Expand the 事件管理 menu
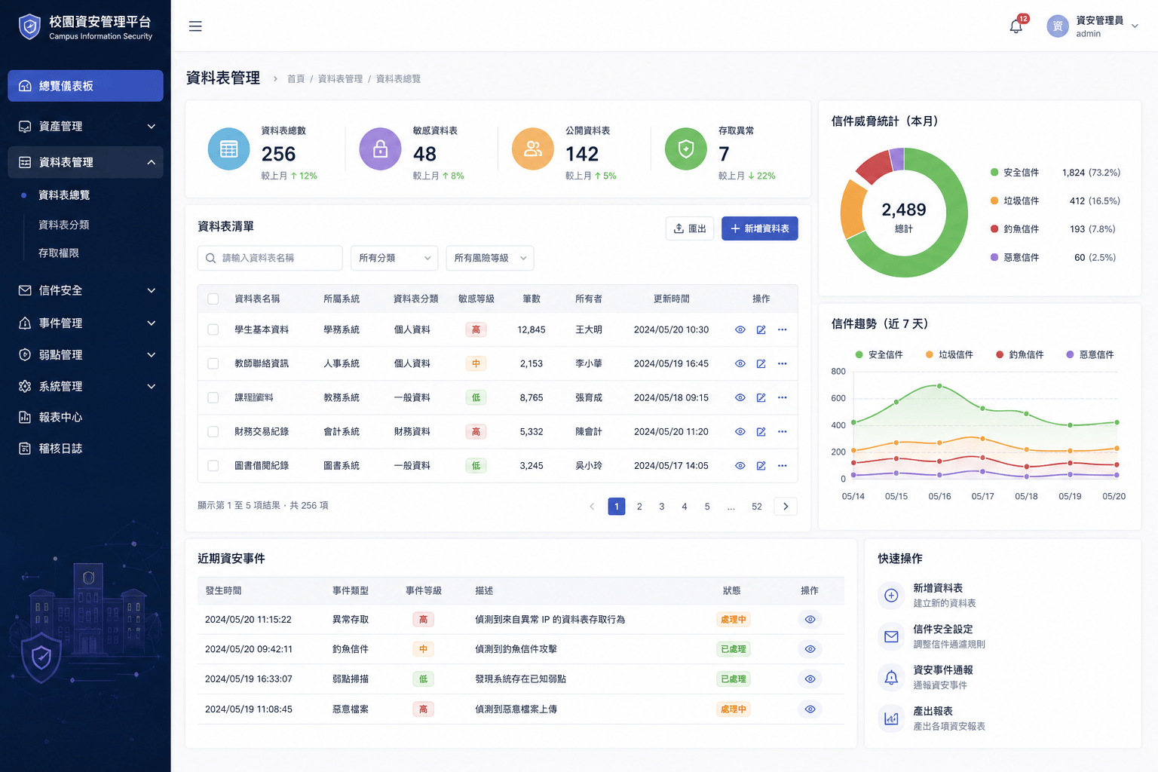The image size is (1158, 772). [85, 323]
